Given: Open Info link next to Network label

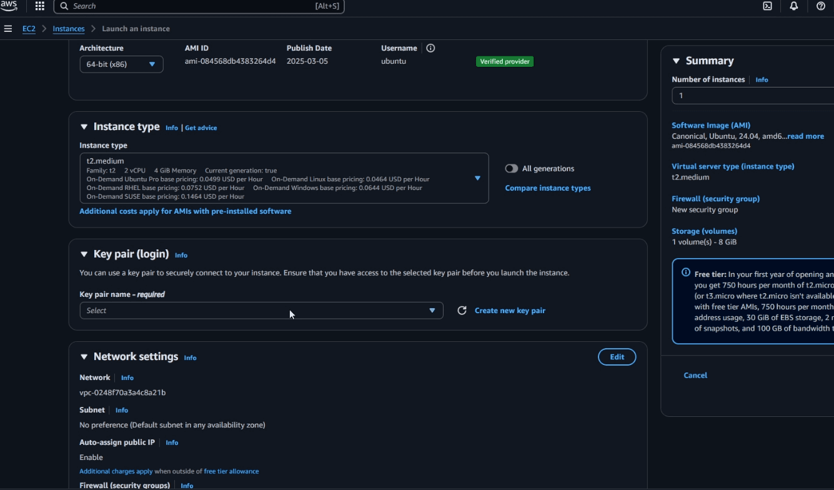Looking at the screenshot, I should point(127,378).
